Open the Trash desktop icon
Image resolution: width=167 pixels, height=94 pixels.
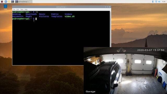5,7
